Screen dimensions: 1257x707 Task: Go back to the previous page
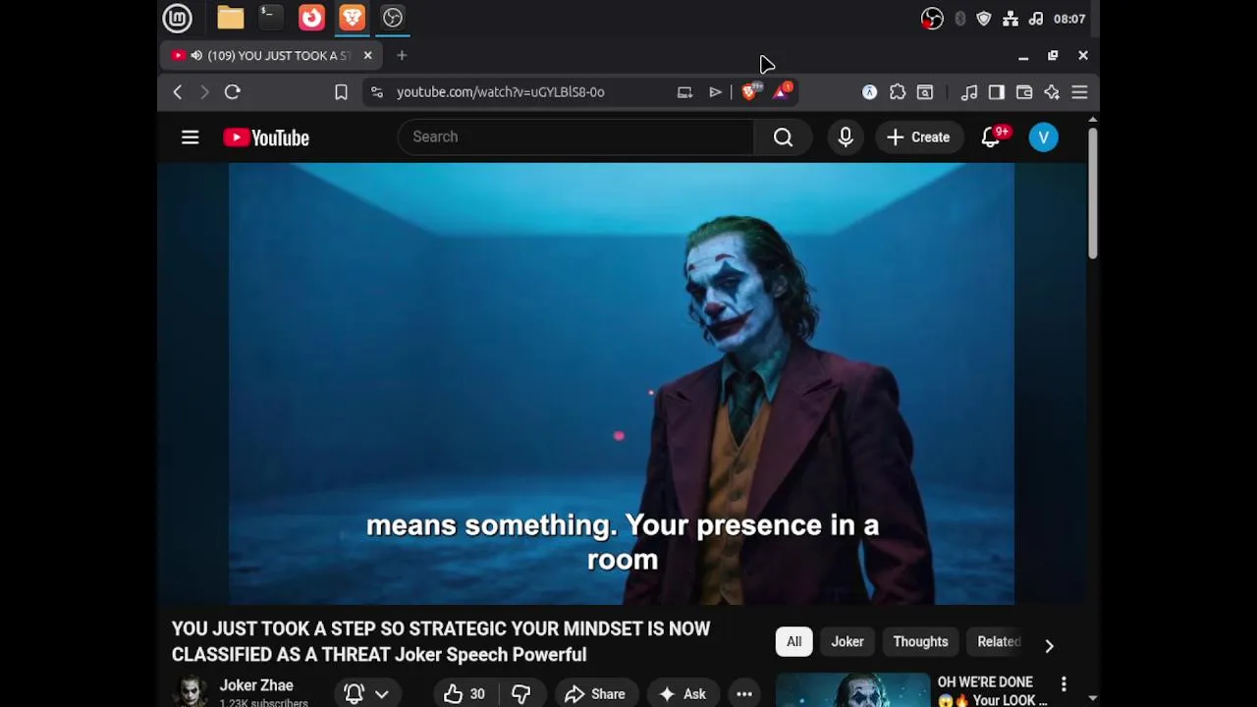178,92
